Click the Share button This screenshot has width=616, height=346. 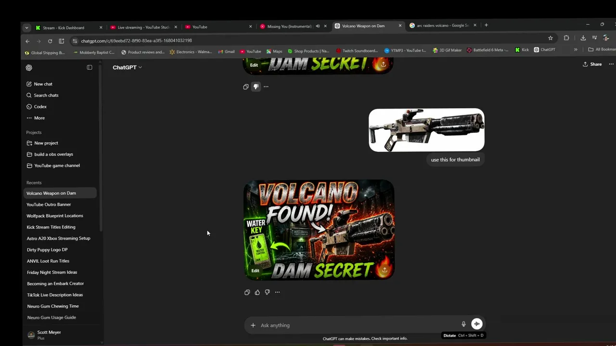click(x=592, y=64)
